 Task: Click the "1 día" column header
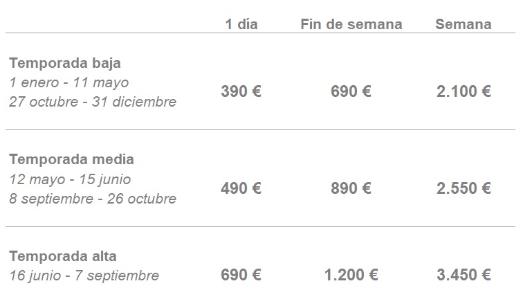point(241,24)
